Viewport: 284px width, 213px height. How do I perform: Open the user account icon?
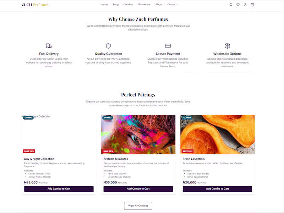point(245,5)
